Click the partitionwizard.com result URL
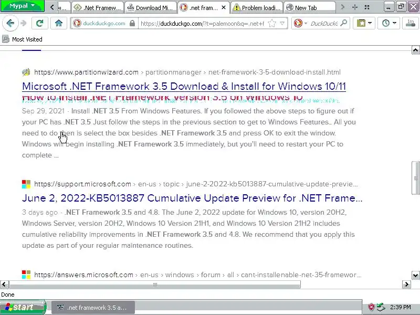 86,72
